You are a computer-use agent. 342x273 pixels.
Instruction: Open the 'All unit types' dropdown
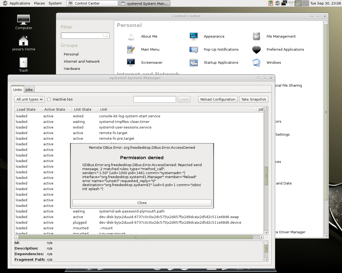coord(29,99)
